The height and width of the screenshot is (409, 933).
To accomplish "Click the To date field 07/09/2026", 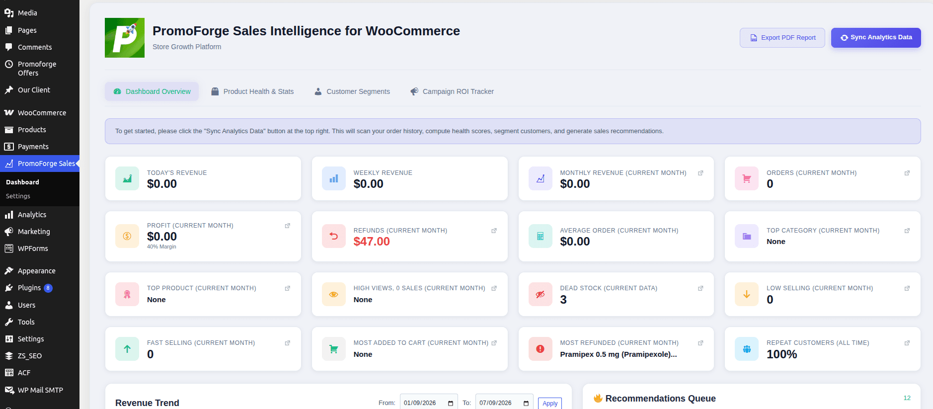I will pos(504,403).
